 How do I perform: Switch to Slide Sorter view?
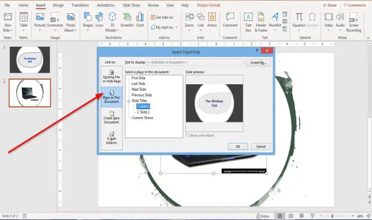pos(291,216)
